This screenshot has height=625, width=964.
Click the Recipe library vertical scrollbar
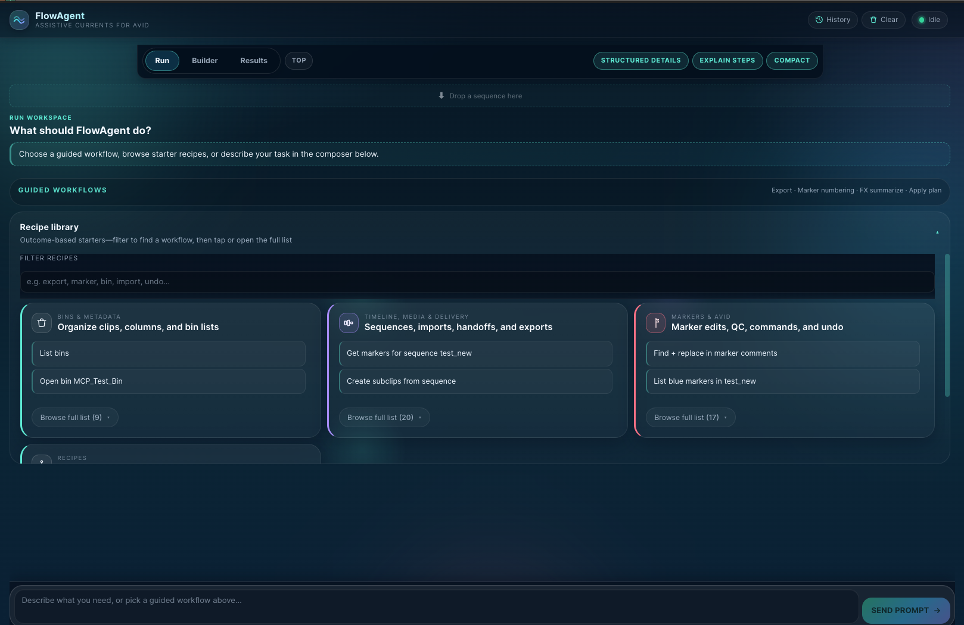coord(947,325)
